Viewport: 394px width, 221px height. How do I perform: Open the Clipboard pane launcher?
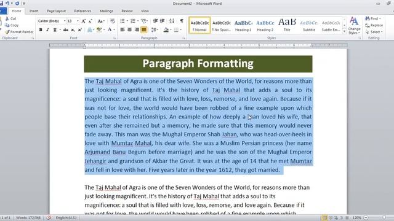pyautogui.click(x=33, y=38)
